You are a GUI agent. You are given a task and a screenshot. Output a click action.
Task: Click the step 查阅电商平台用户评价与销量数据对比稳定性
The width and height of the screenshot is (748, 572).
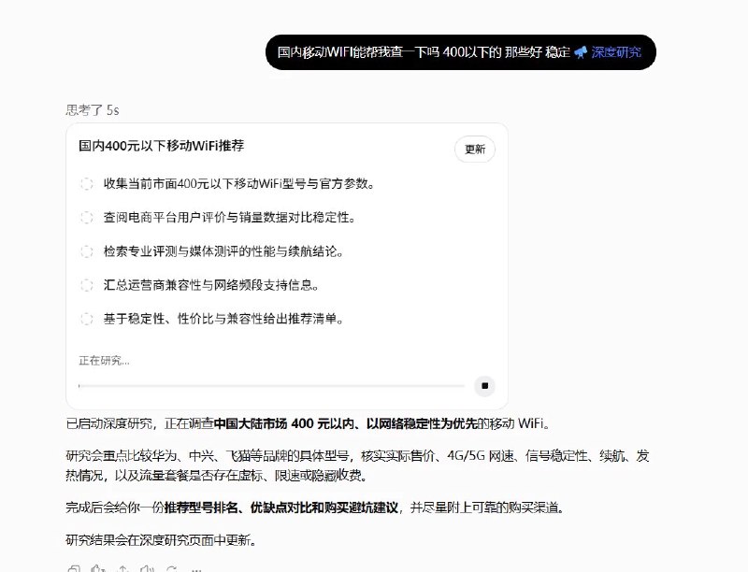coord(229,218)
